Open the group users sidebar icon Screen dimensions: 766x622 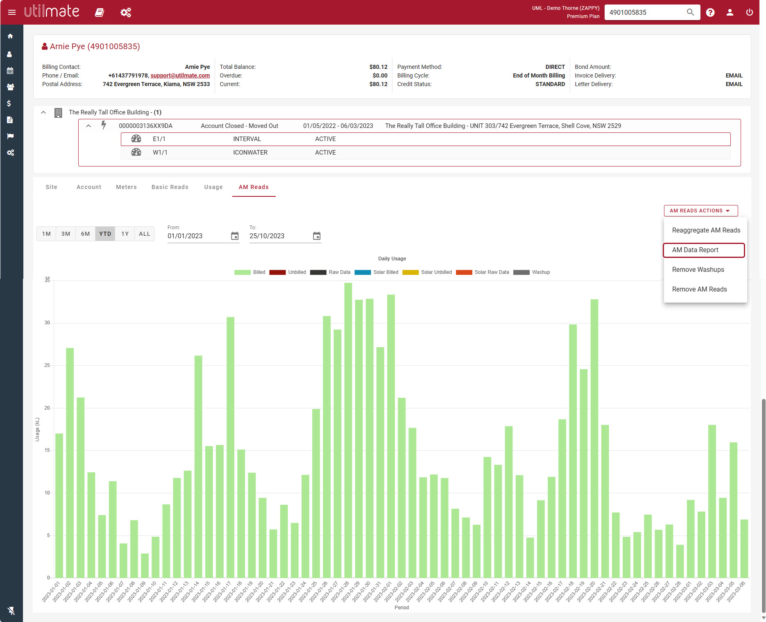pyautogui.click(x=11, y=87)
